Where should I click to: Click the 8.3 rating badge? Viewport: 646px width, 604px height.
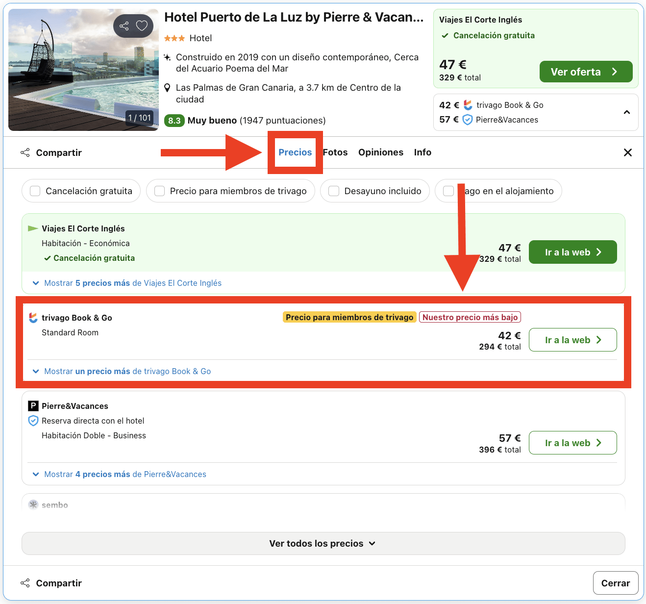[x=174, y=120]
